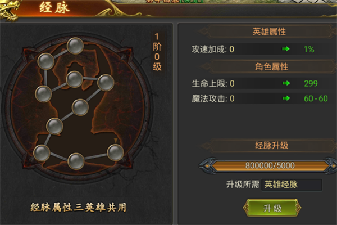Screen dimensions: 337x225
Task: Select the 英雄属性 section header
Action: pos(269,31)
